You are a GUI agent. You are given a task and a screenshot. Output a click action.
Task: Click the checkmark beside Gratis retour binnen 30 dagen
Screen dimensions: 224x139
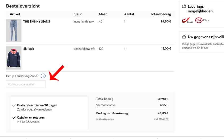point(14,105)
